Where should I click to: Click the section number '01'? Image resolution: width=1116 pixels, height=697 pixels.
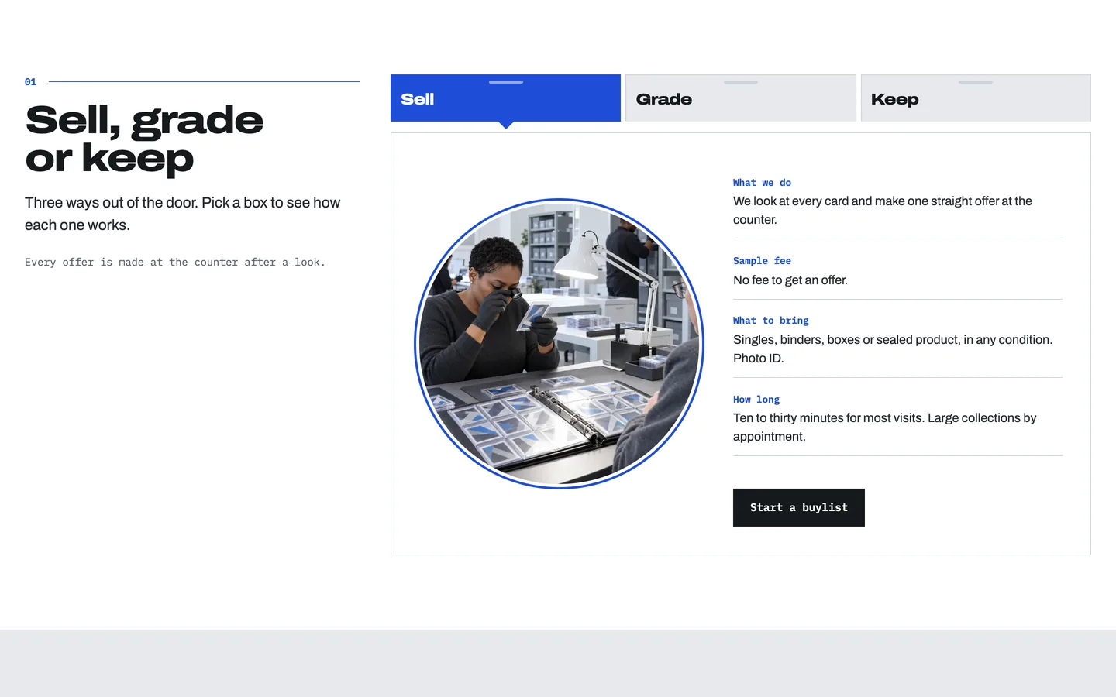(30, 82)
